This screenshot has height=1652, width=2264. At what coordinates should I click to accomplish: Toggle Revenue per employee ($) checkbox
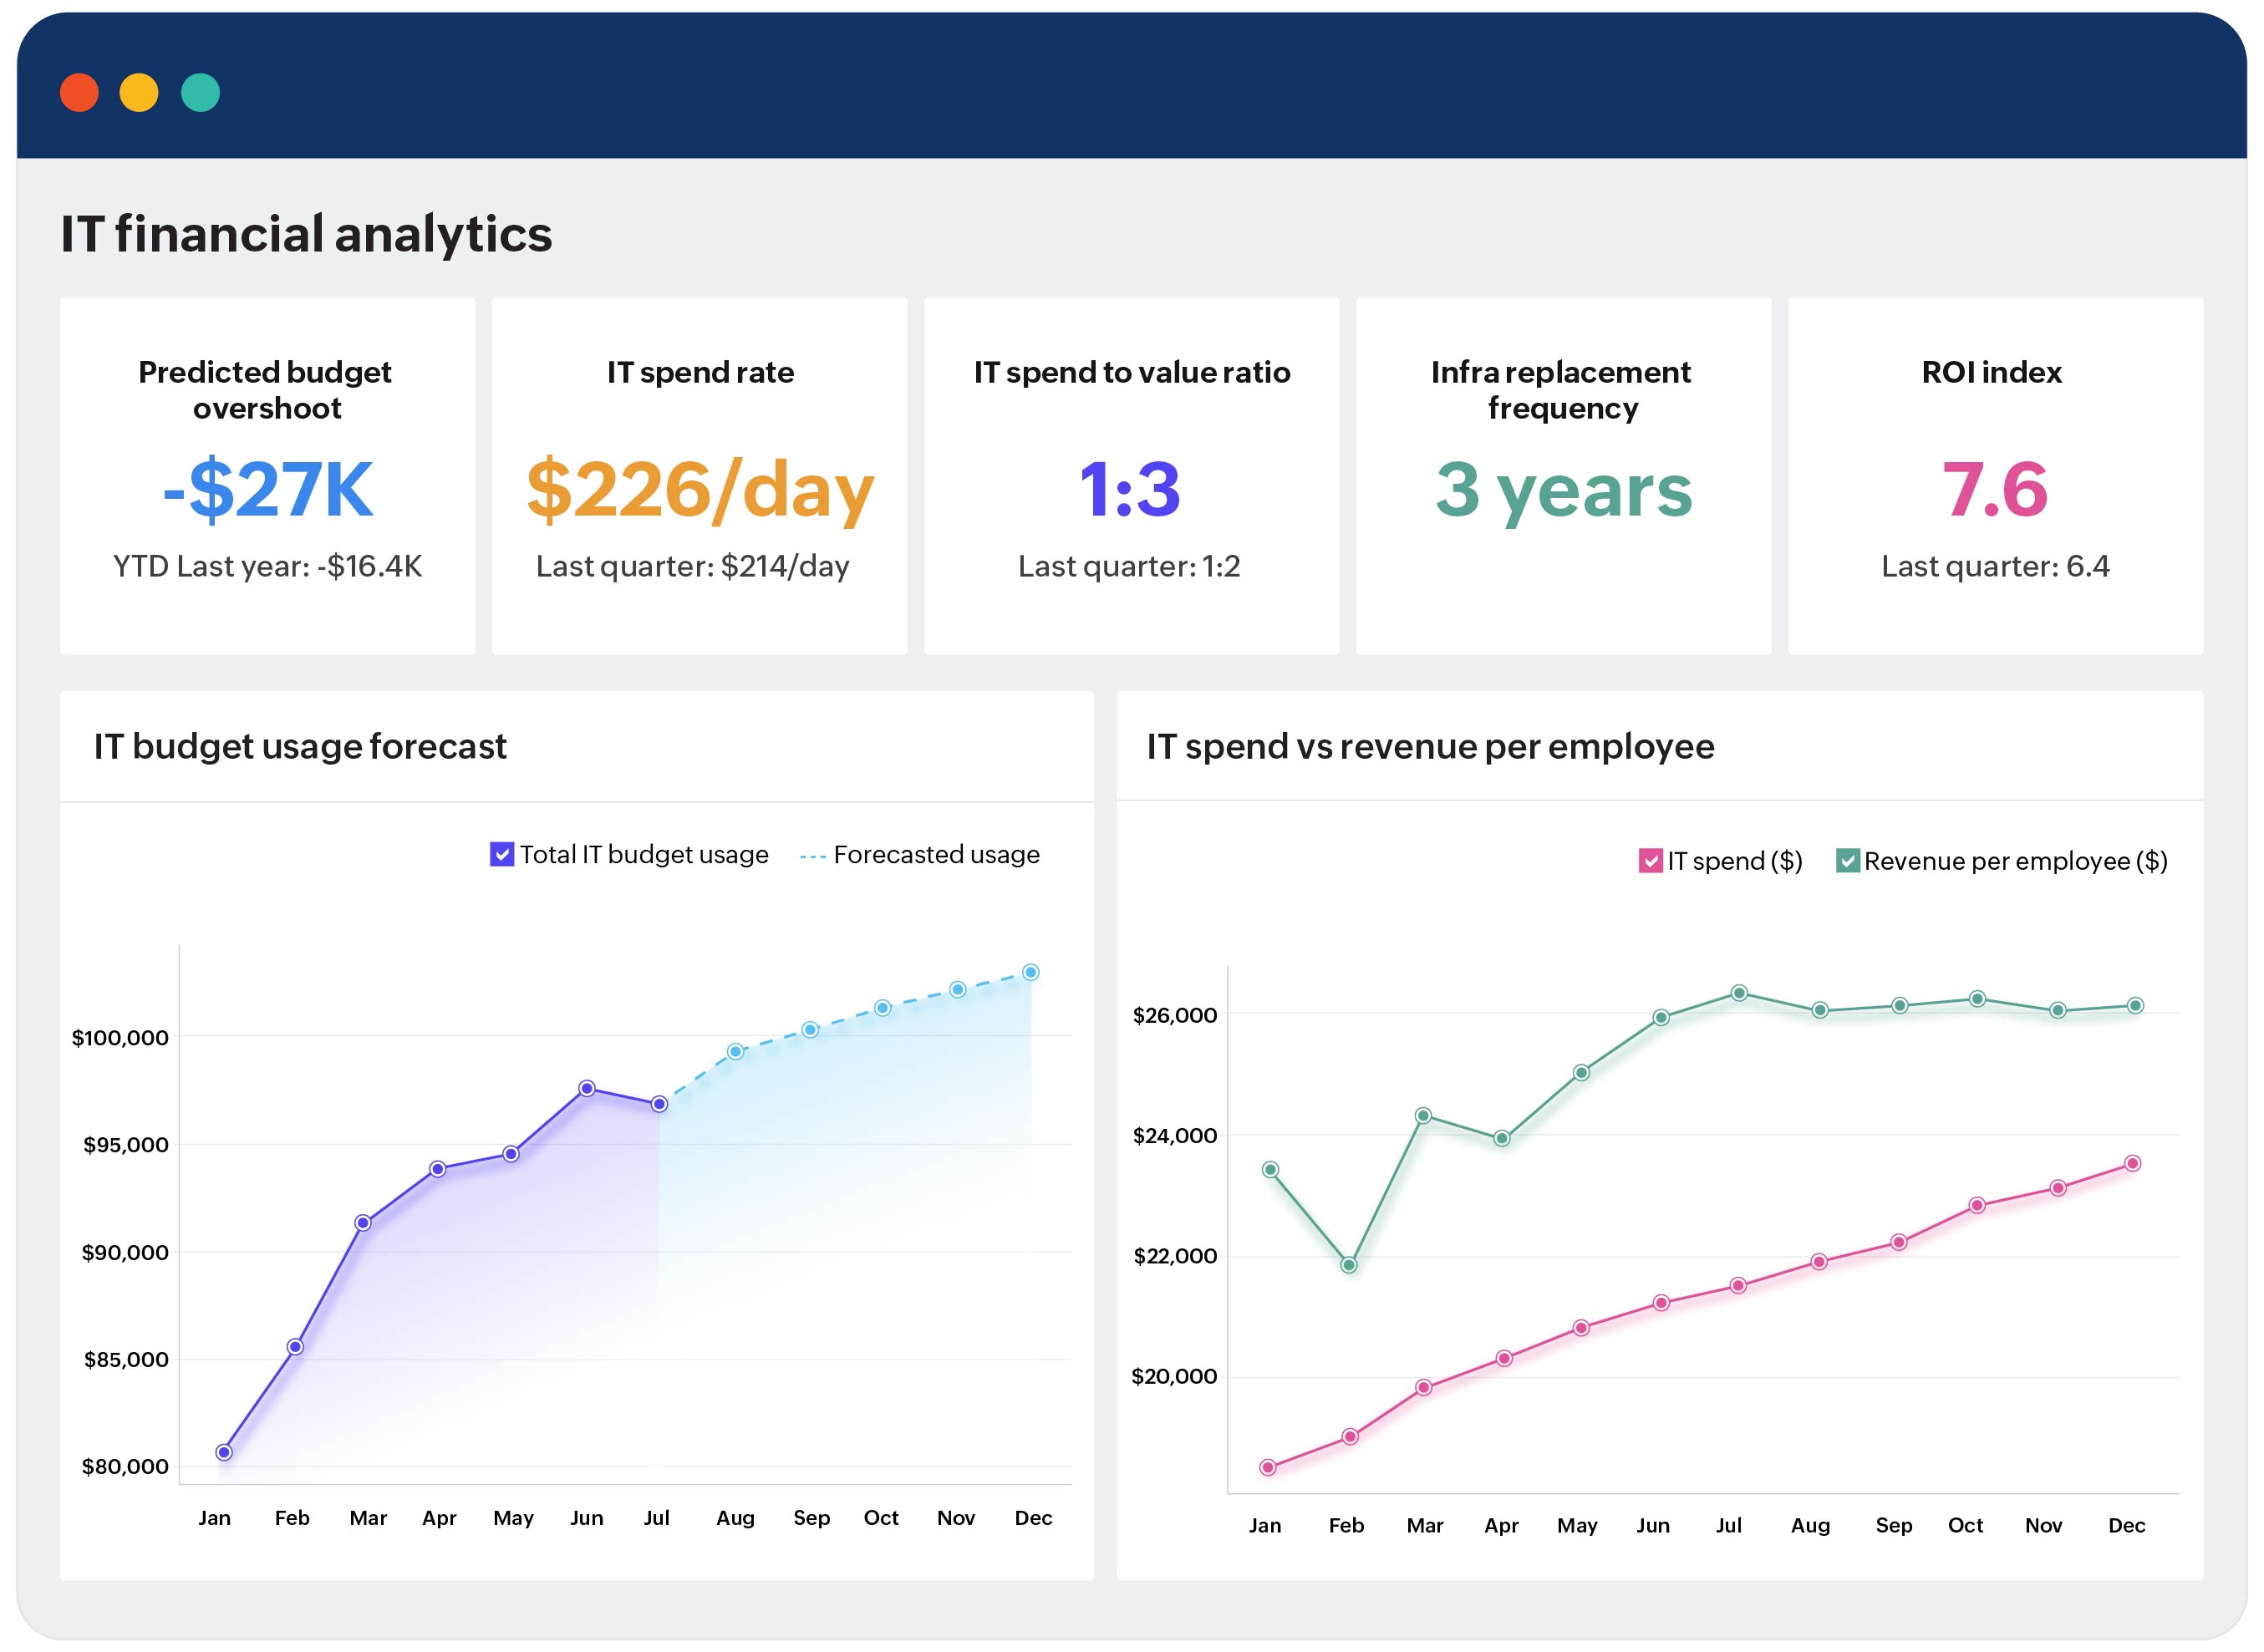coord(1846,861)
